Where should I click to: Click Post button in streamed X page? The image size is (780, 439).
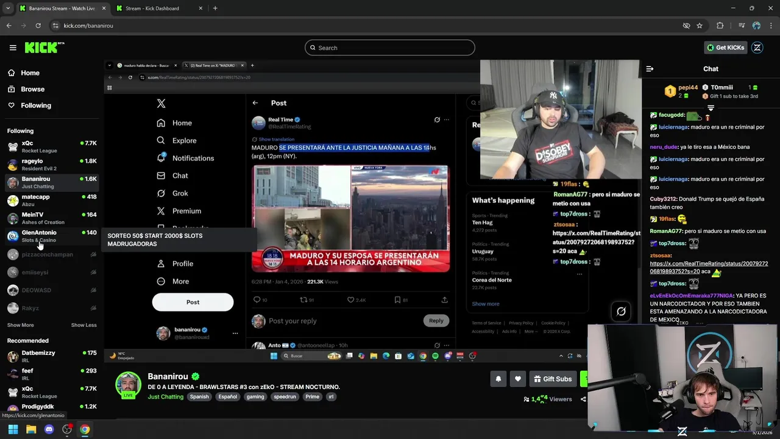(193, 302)
